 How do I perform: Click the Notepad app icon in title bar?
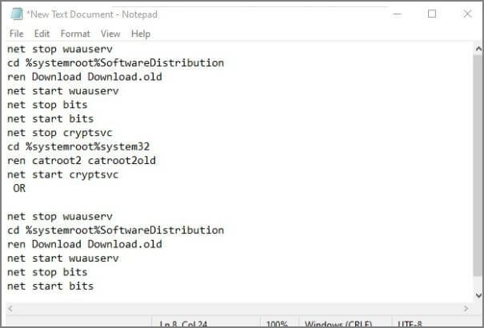pyautogui.click(x=16, y=14)
